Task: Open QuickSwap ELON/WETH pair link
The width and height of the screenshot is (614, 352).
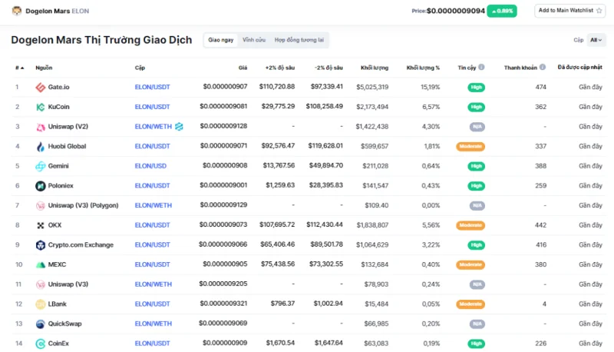Action: coord(153,324)
